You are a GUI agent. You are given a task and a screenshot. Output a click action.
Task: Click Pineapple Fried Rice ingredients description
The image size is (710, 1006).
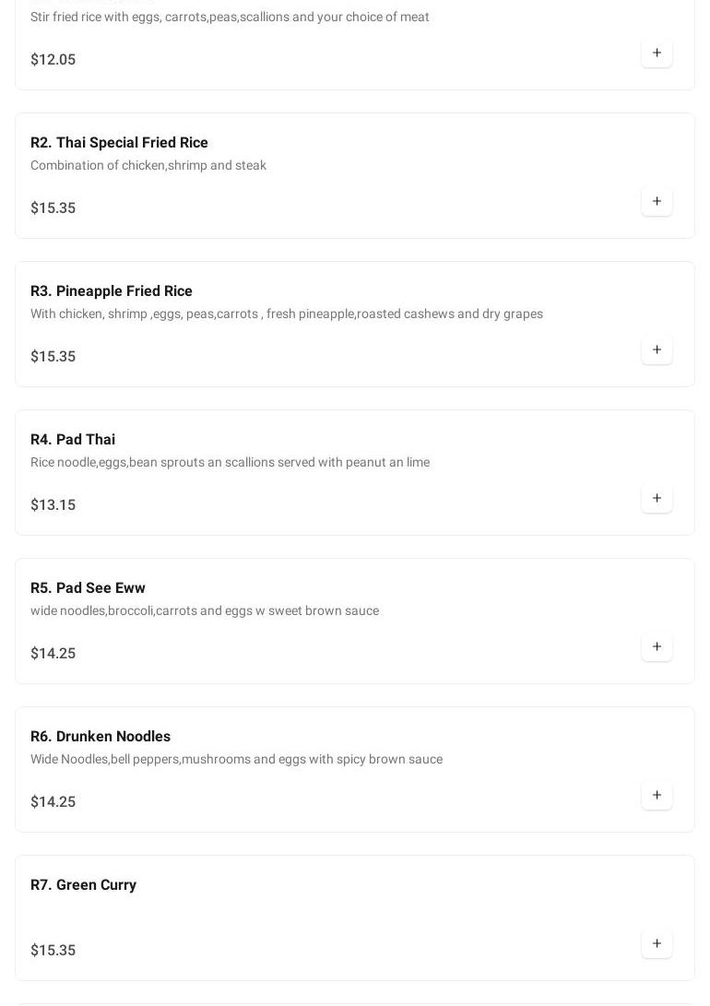tap(286, 314)
